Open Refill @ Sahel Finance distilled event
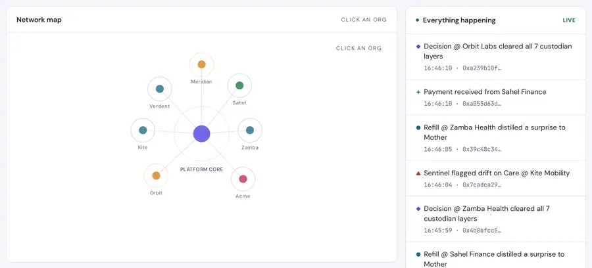Image resolution: width=592 pixels, height=268 pixels. (496, 255)
